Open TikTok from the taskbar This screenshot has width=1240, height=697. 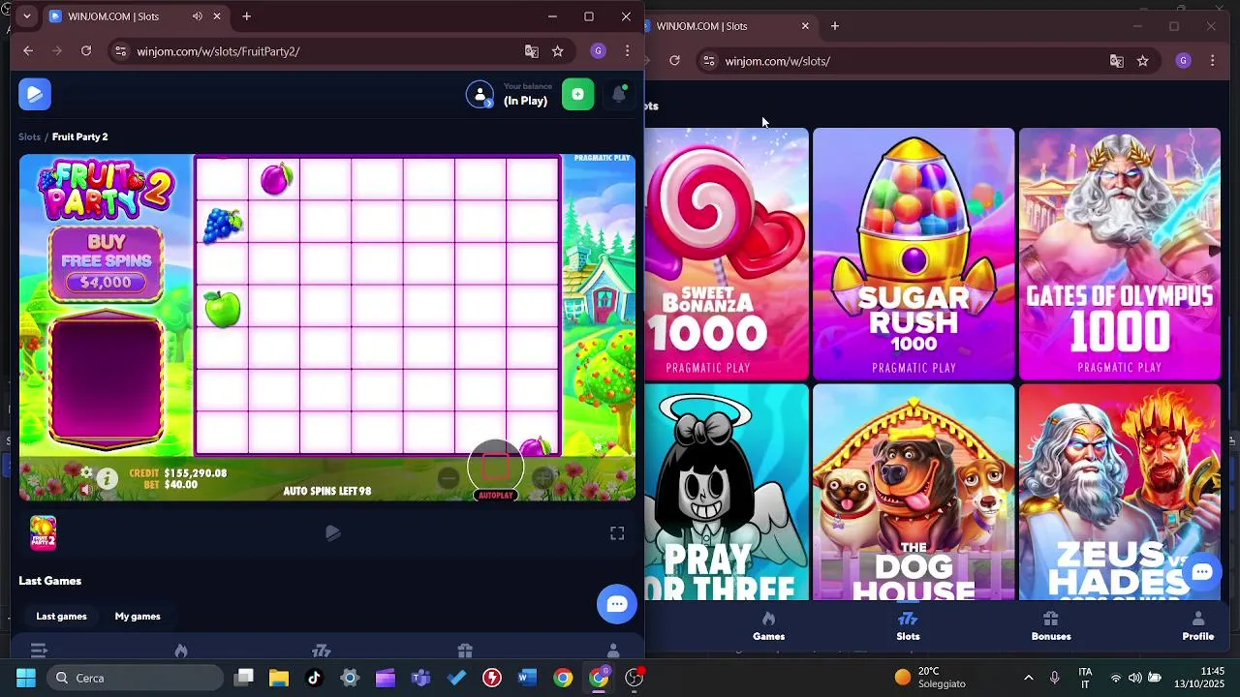point(314,678)
